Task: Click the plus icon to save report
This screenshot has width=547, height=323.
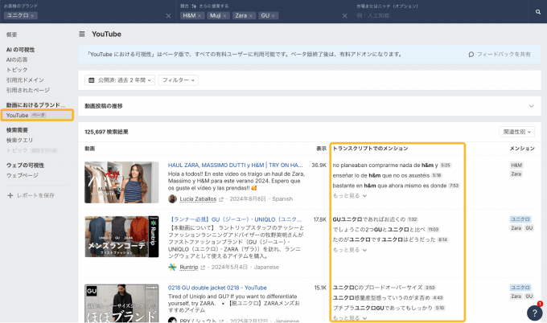Action: pos(10,195)
